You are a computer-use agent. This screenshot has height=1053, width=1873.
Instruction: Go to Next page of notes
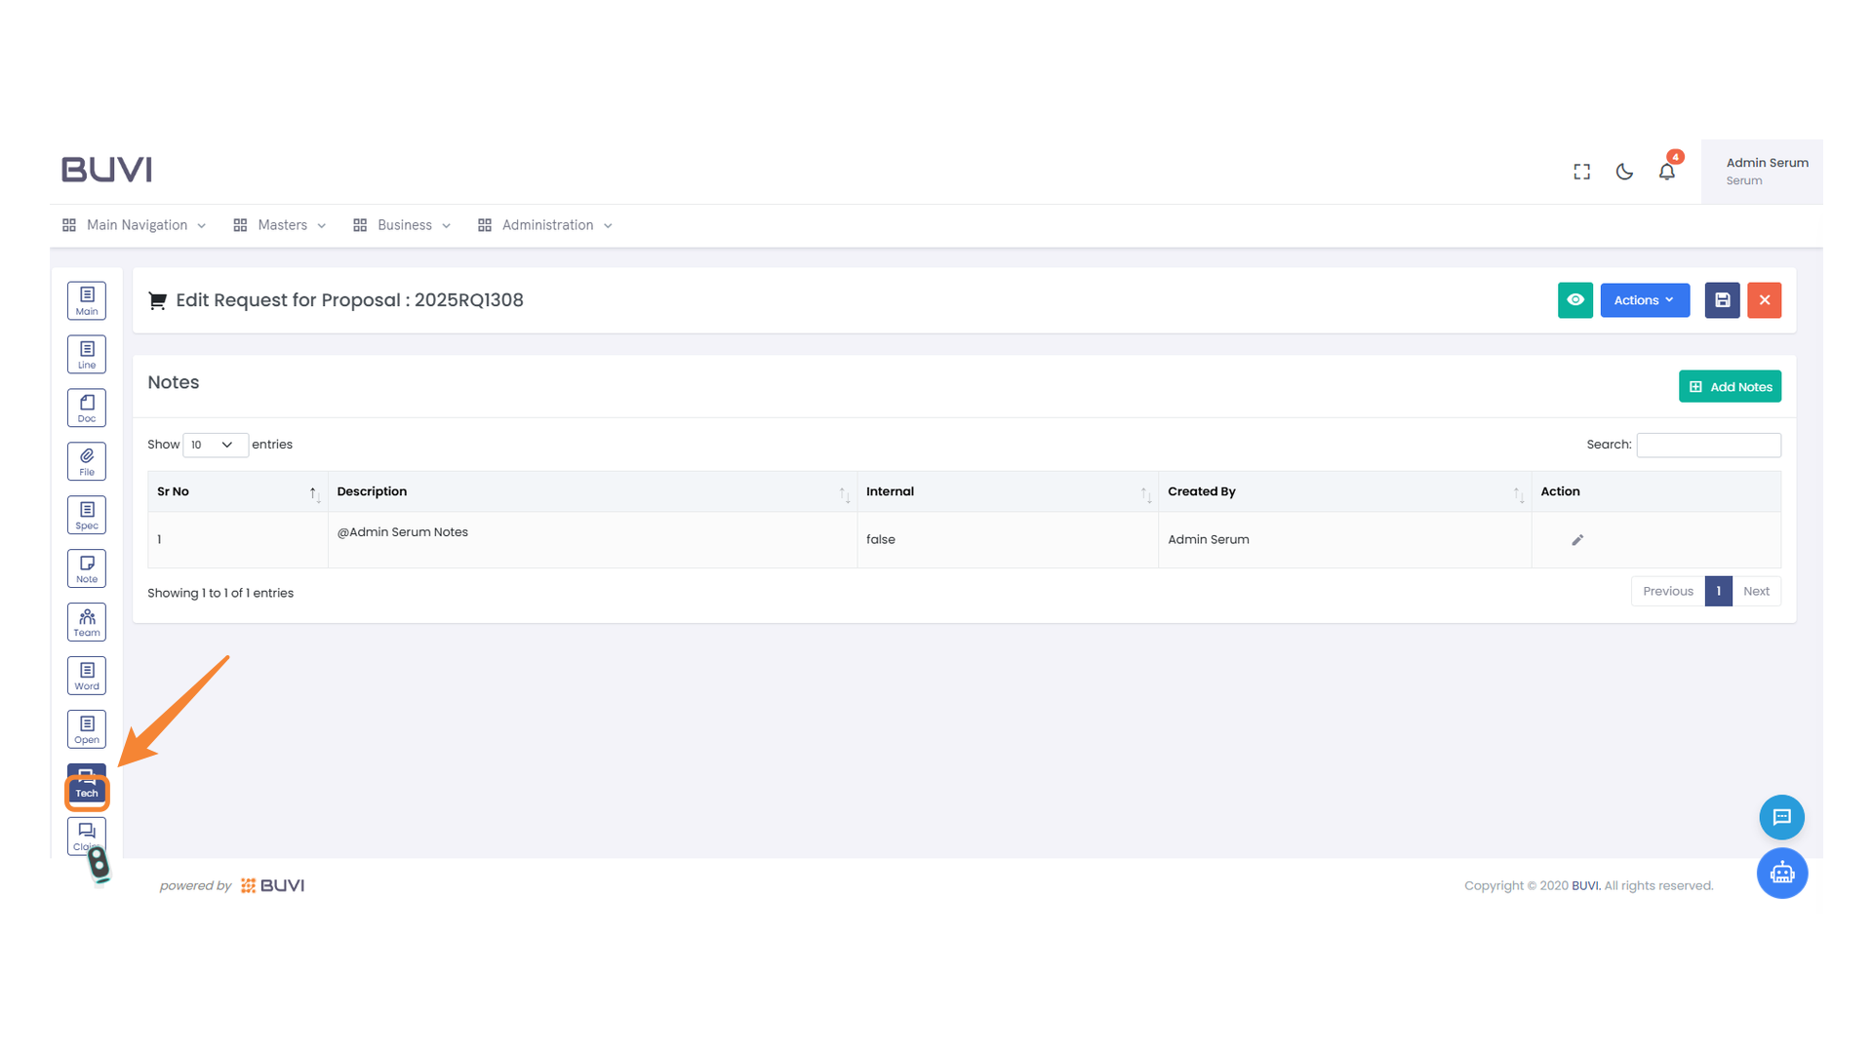1756,591
